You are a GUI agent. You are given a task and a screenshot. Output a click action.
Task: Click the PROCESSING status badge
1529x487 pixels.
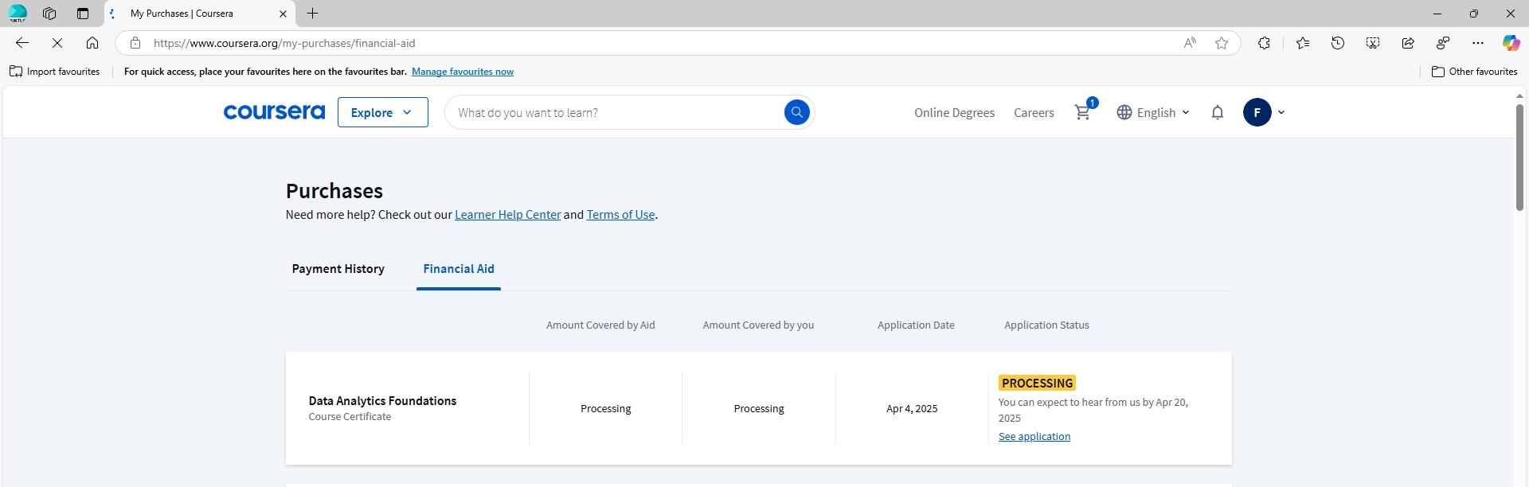click(1037, 384)
